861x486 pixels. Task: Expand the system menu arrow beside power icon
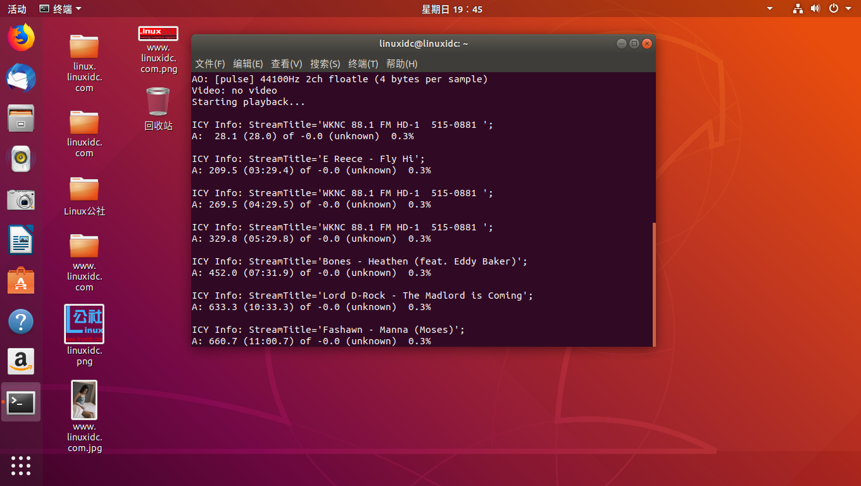tap(849, 9)
